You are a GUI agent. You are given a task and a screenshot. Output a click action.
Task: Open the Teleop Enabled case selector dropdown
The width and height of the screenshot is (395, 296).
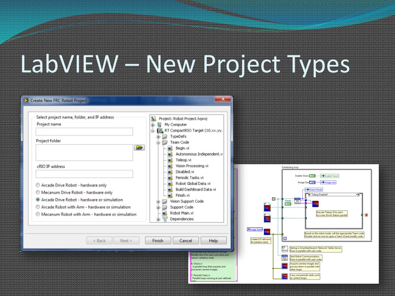[357, 195]
